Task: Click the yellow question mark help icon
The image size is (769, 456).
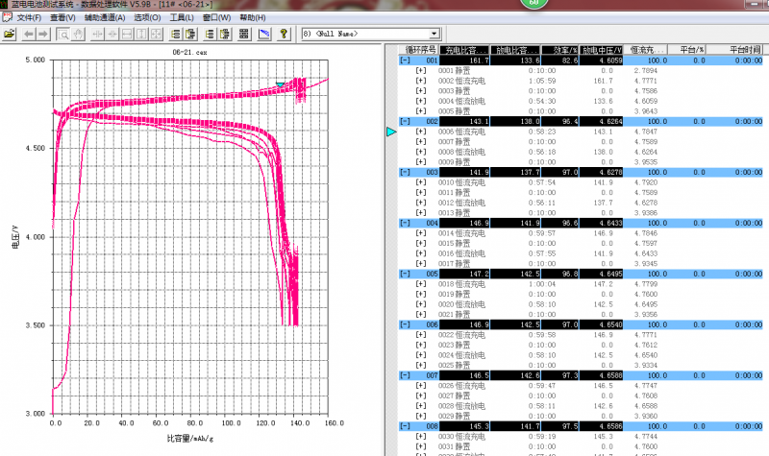Action: pyautogui.click(x=283, y=34)
